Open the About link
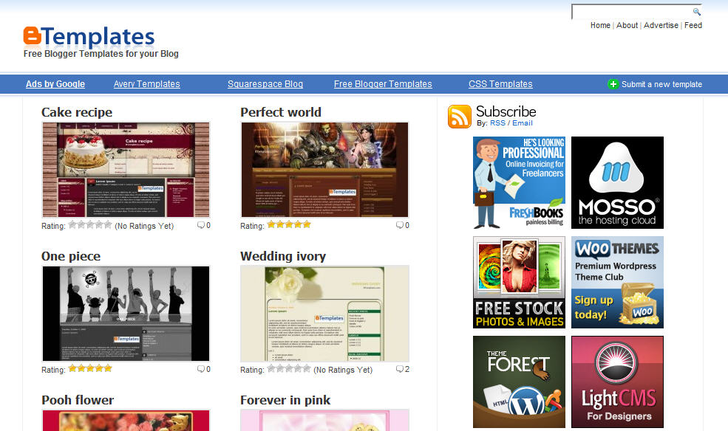 627,26
